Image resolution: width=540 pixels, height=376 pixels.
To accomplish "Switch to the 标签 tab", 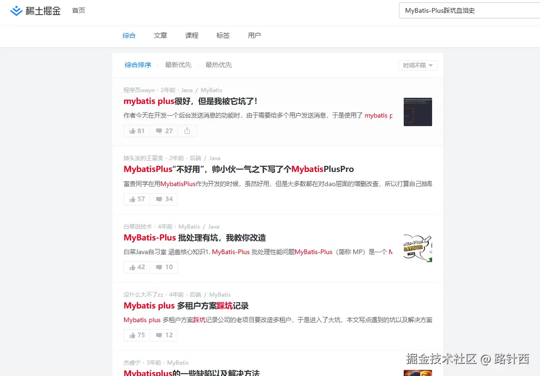I will (x=223, y=35).
